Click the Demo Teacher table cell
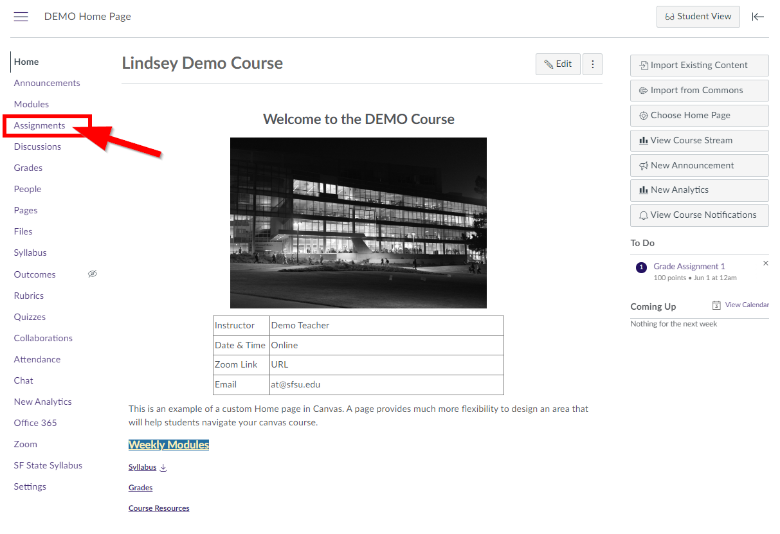The width and height of the screenshot is (780, 534). click(386, 326)
